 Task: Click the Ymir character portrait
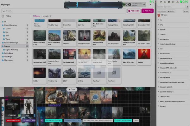pyautogui.click(x=28, y=106)
